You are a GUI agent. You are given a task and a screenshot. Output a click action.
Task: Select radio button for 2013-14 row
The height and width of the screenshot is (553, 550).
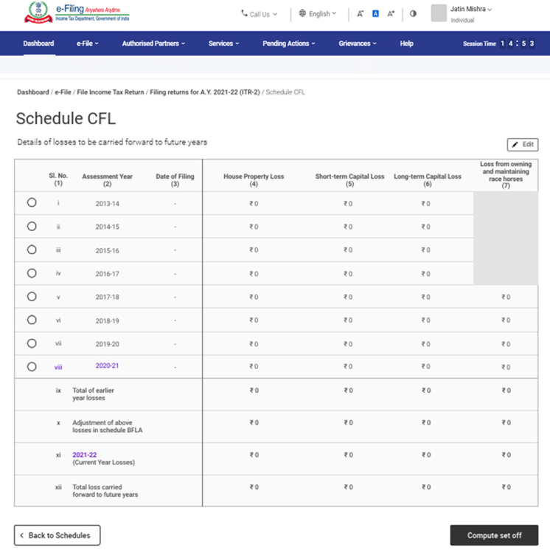pyautogui.click(x=32, y=203)
